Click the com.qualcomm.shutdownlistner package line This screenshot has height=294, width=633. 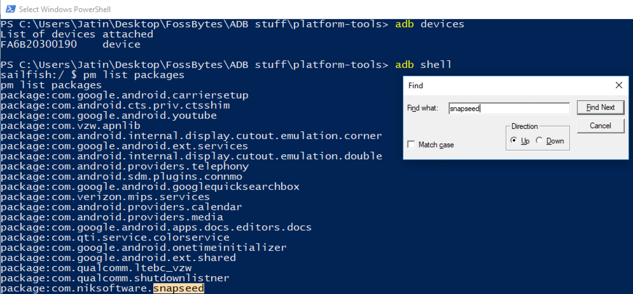115,278
